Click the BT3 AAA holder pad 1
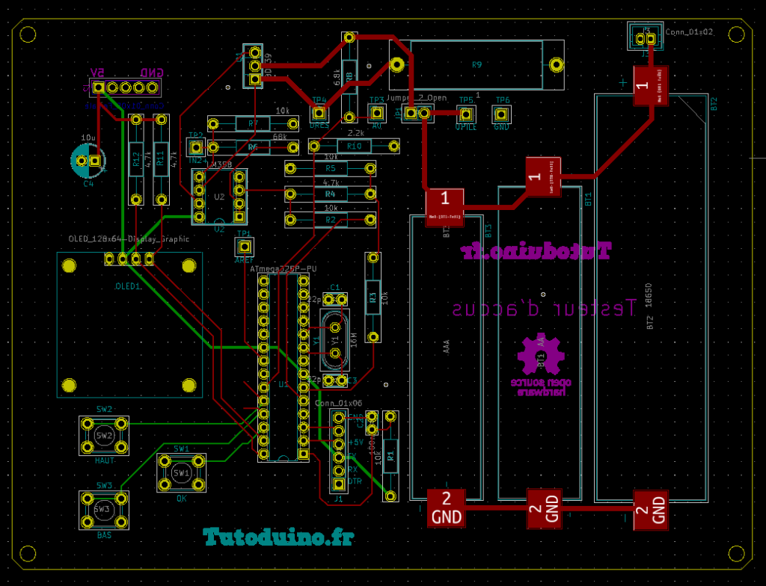Viewport: 766px width, 586px height. point(444,208)
